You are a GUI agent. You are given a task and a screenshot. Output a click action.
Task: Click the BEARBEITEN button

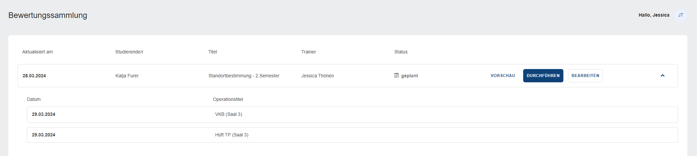[585, 76]
